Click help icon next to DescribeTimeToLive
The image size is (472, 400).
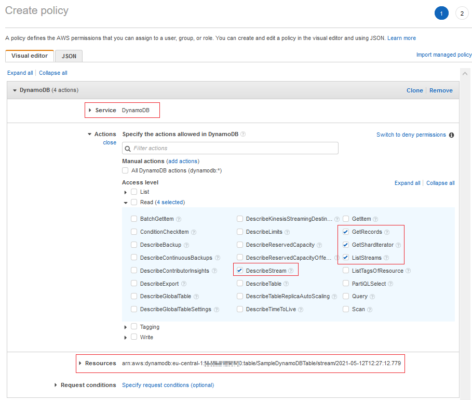pyautogui.click(x=301, y=310)
